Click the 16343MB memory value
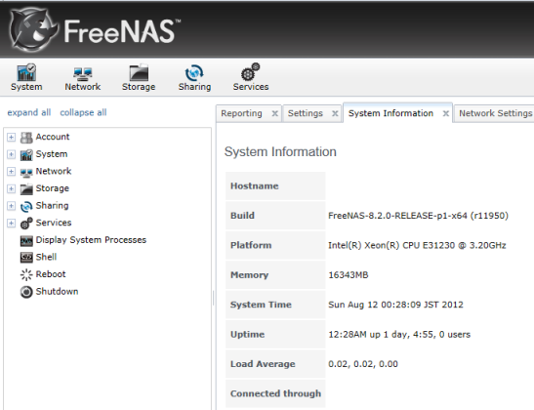 pyautogui.click(x=349, y=275)
